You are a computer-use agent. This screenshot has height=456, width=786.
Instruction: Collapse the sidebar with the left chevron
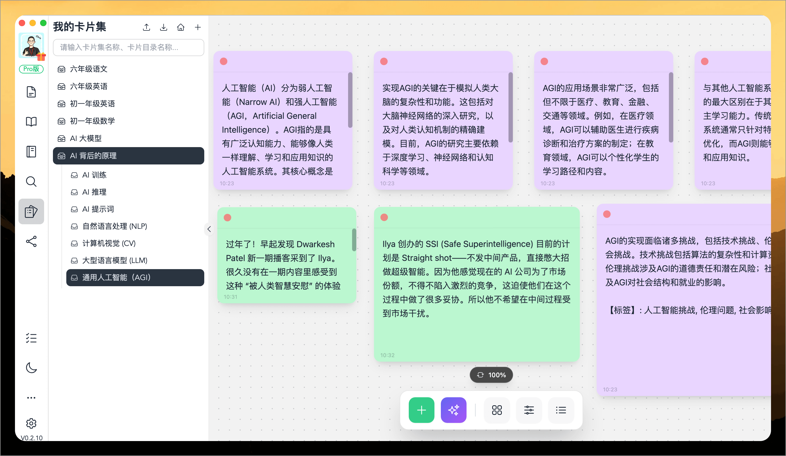pyautogui.click(x=209, y=229)
